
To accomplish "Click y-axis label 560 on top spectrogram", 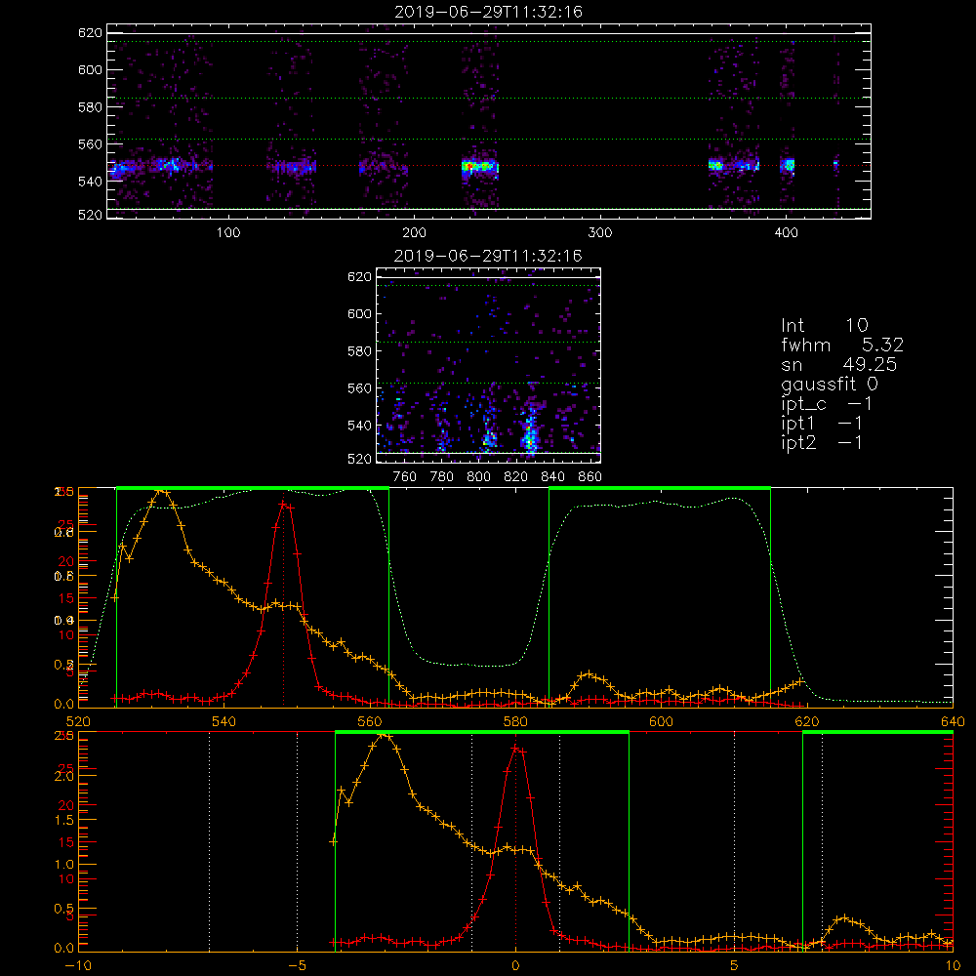I will (x=90, y=144).
